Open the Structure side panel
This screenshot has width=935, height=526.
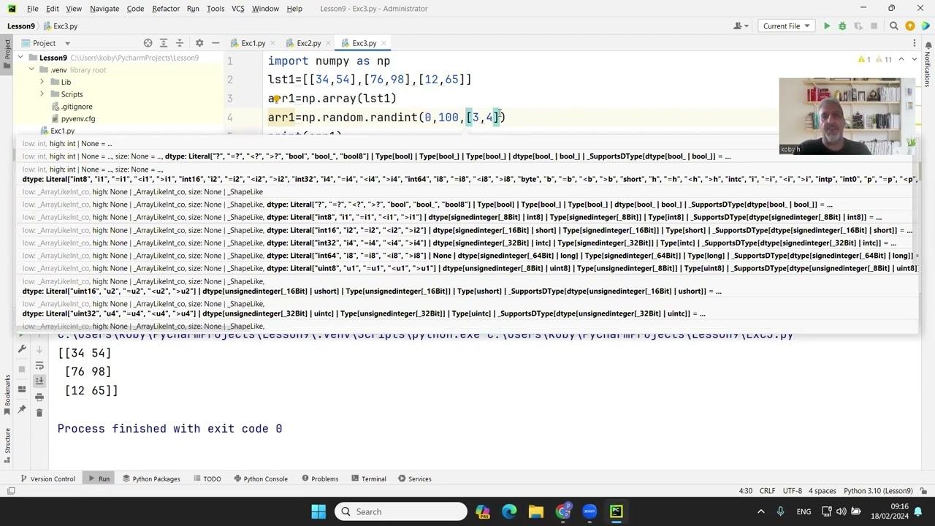point(7,446)
